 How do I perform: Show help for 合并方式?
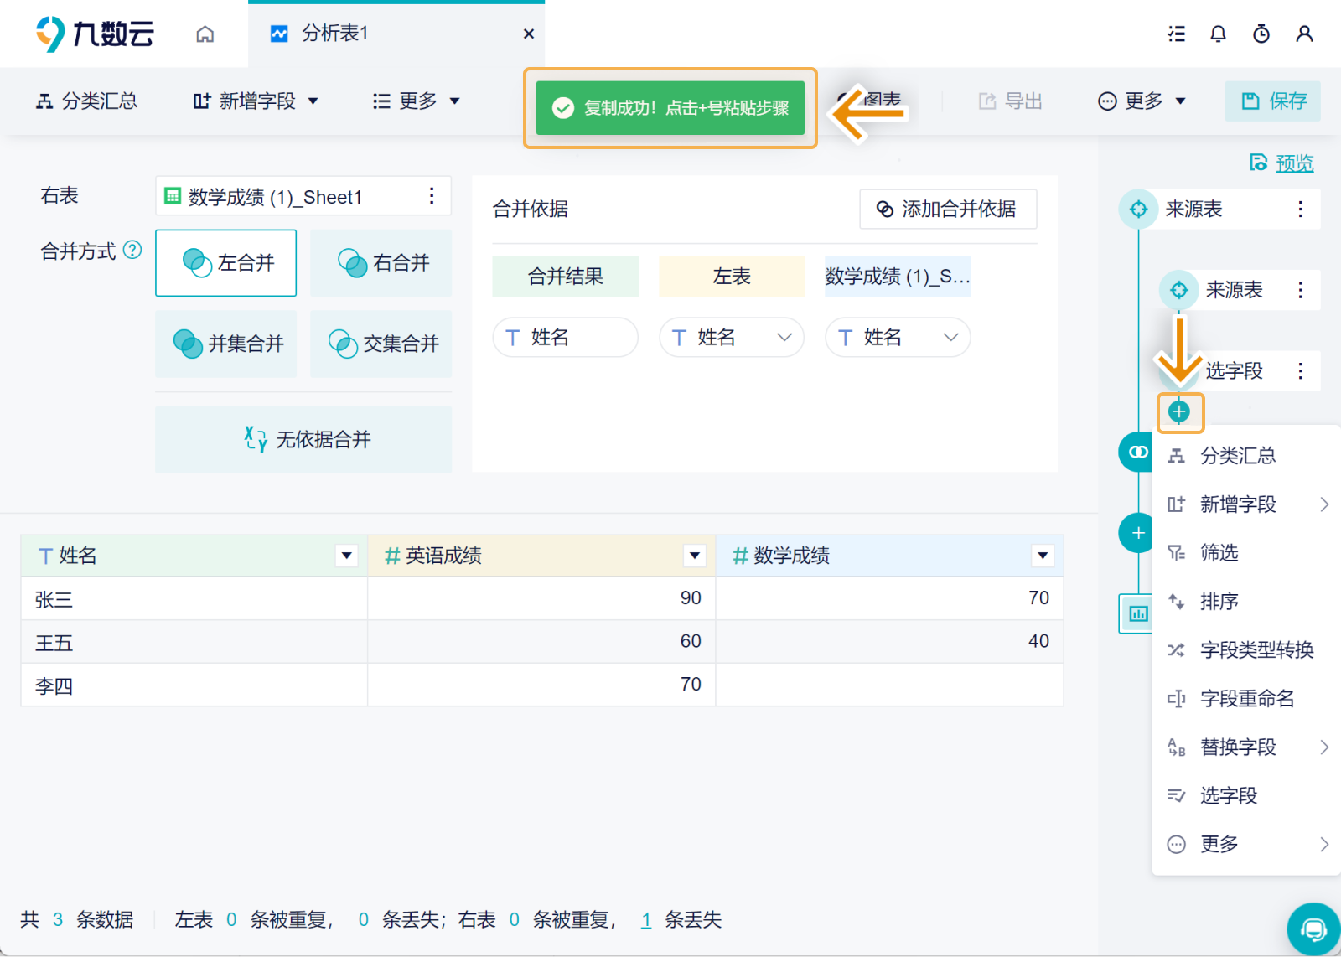click(132, 250)
